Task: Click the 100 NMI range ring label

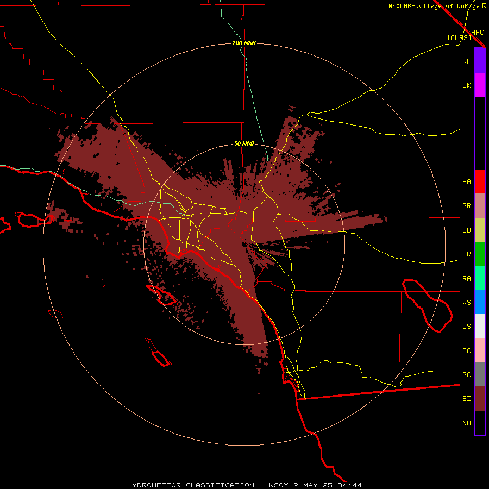Action: tap(244, 43)
